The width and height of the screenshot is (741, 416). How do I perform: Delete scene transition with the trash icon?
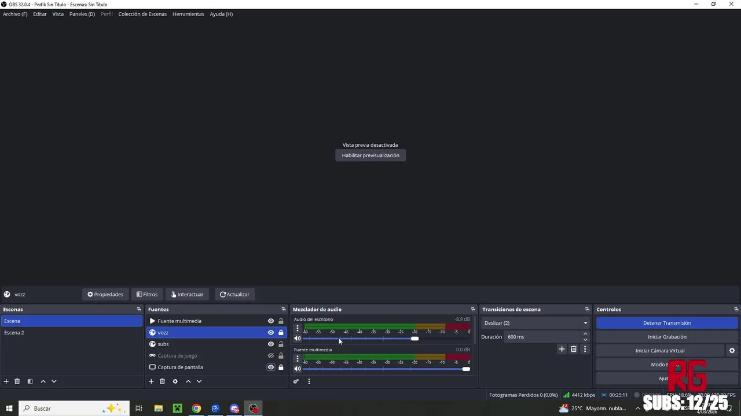point(574,349)
